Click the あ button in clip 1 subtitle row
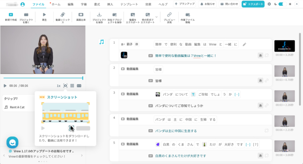This screenshot has width=303, height=164. click(260, 56)
